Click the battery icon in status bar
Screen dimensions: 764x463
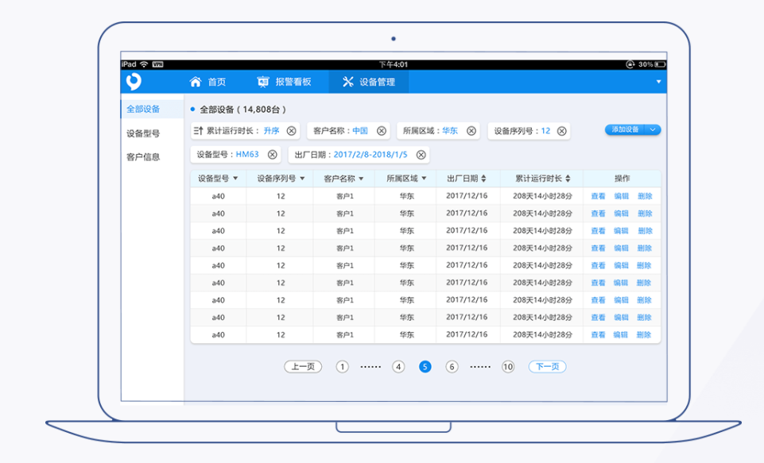[x=660, y=64]
